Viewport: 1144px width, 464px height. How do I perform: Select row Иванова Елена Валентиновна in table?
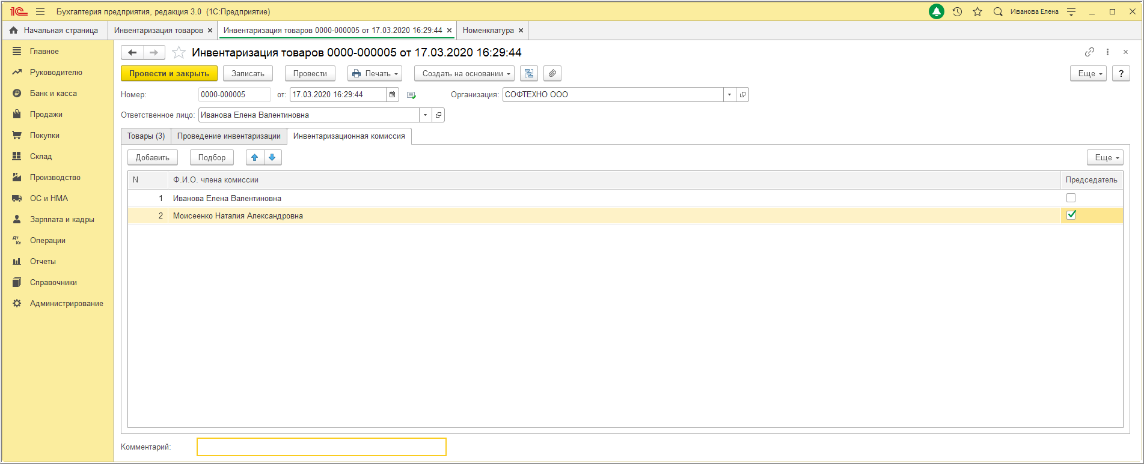pos(625,198)
